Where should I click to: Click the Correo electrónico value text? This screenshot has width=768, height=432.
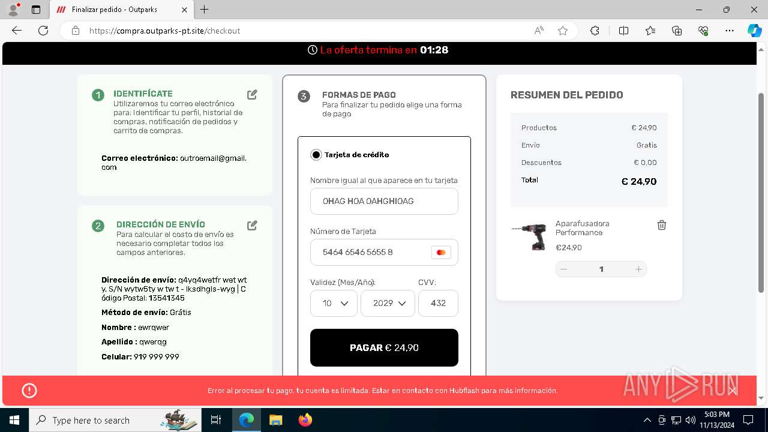click(174, 163)
